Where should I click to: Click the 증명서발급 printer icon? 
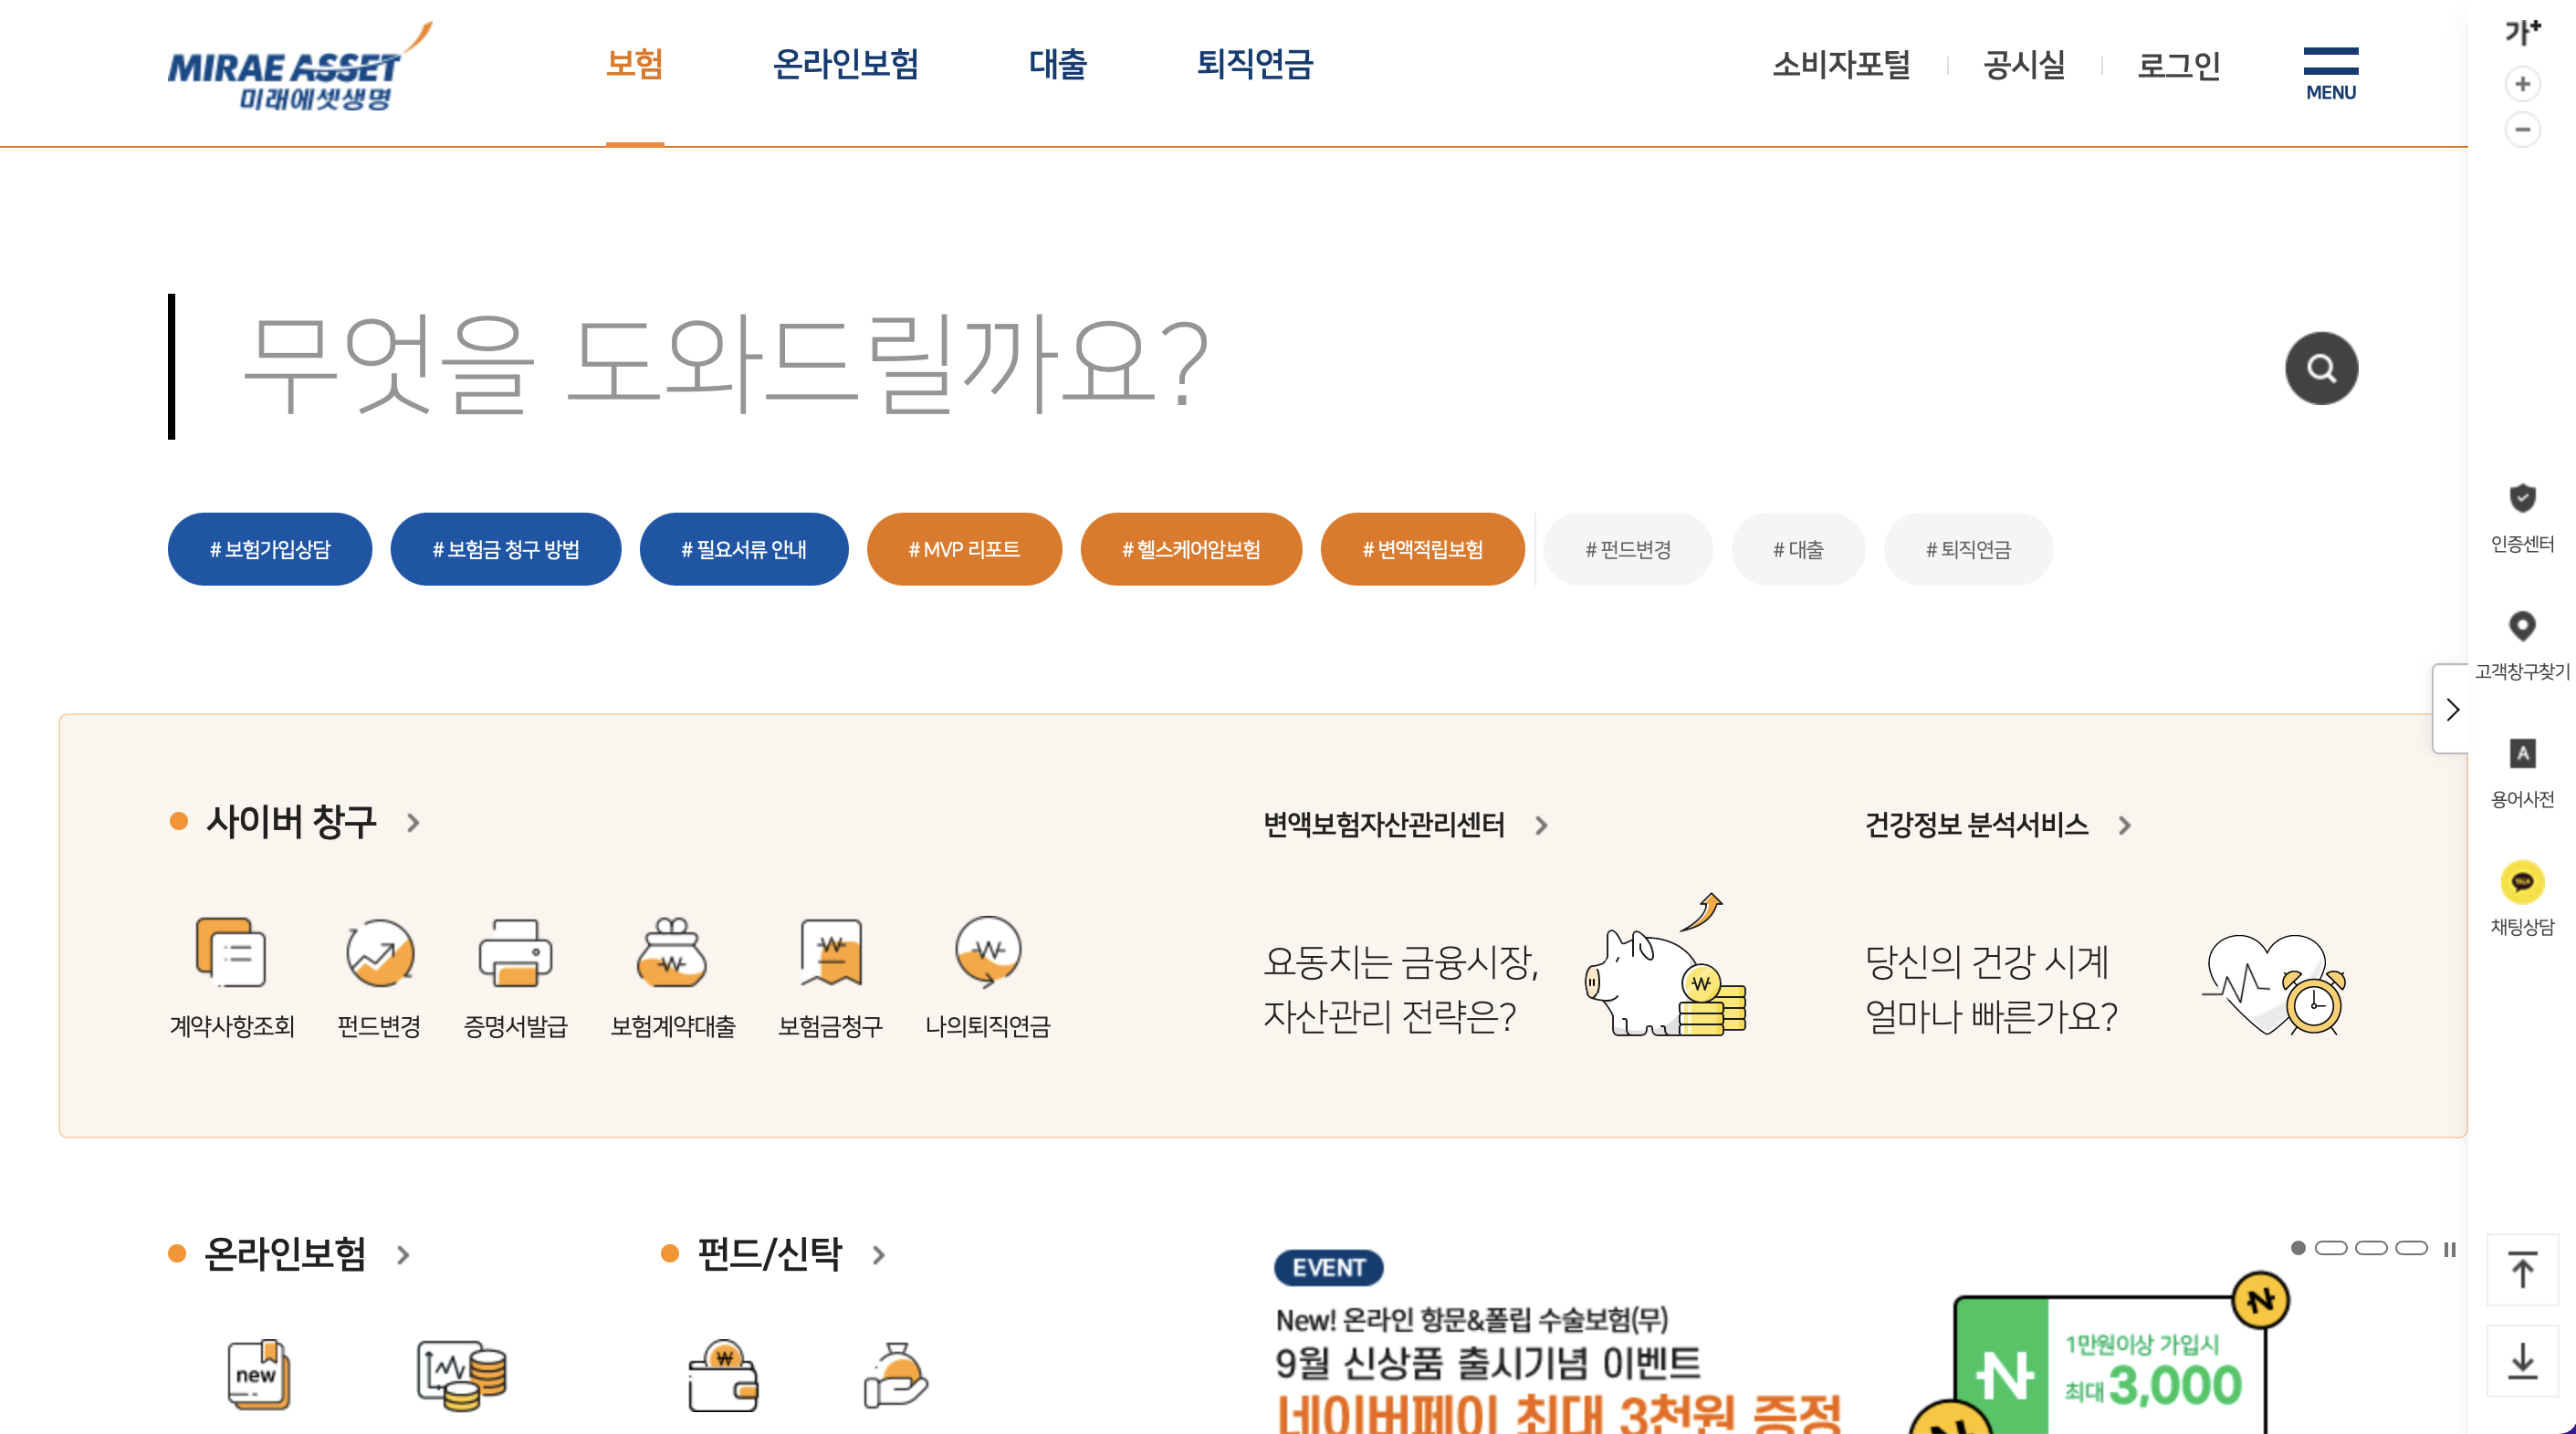click(x=515, y=952)
